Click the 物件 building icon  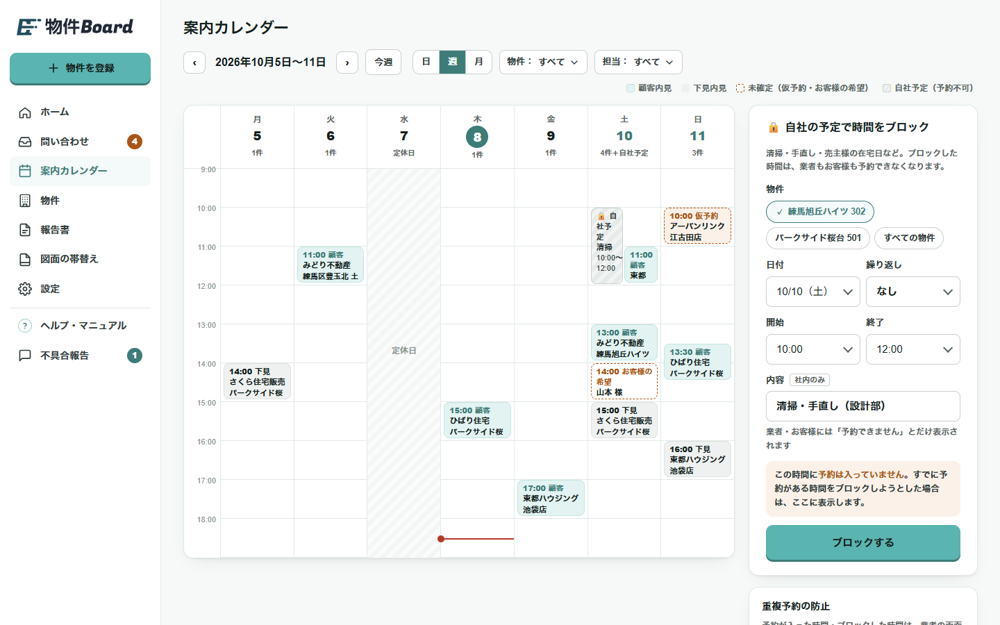25,201
